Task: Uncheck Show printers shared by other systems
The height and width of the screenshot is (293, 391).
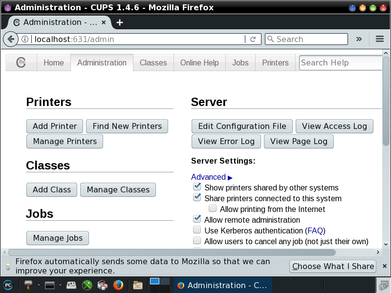Action: (197, 187)
